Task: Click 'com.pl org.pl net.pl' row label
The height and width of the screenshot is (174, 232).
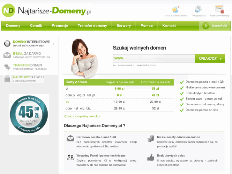Action: click(80, 95)
